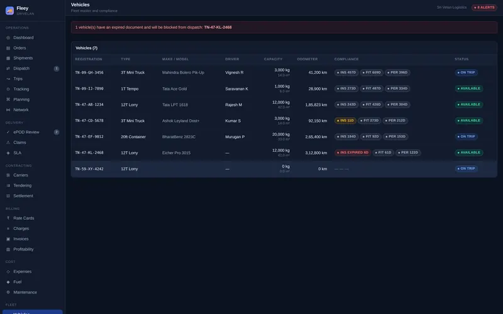
Task: Click the ePOD Review count badge
Action: pos(57,132)
